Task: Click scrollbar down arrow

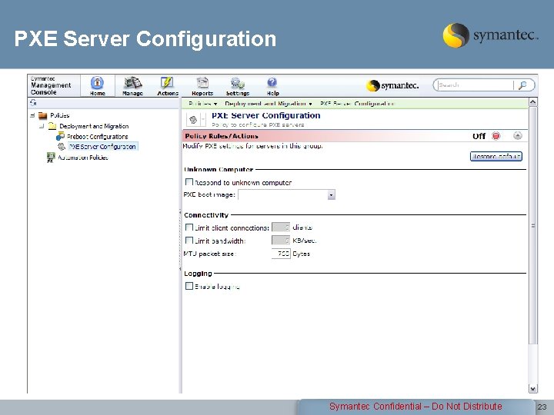Action: tap(532, 389)
